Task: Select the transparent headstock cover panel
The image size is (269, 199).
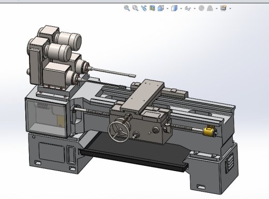Action: pyautogui.click(x=46, y=118)
